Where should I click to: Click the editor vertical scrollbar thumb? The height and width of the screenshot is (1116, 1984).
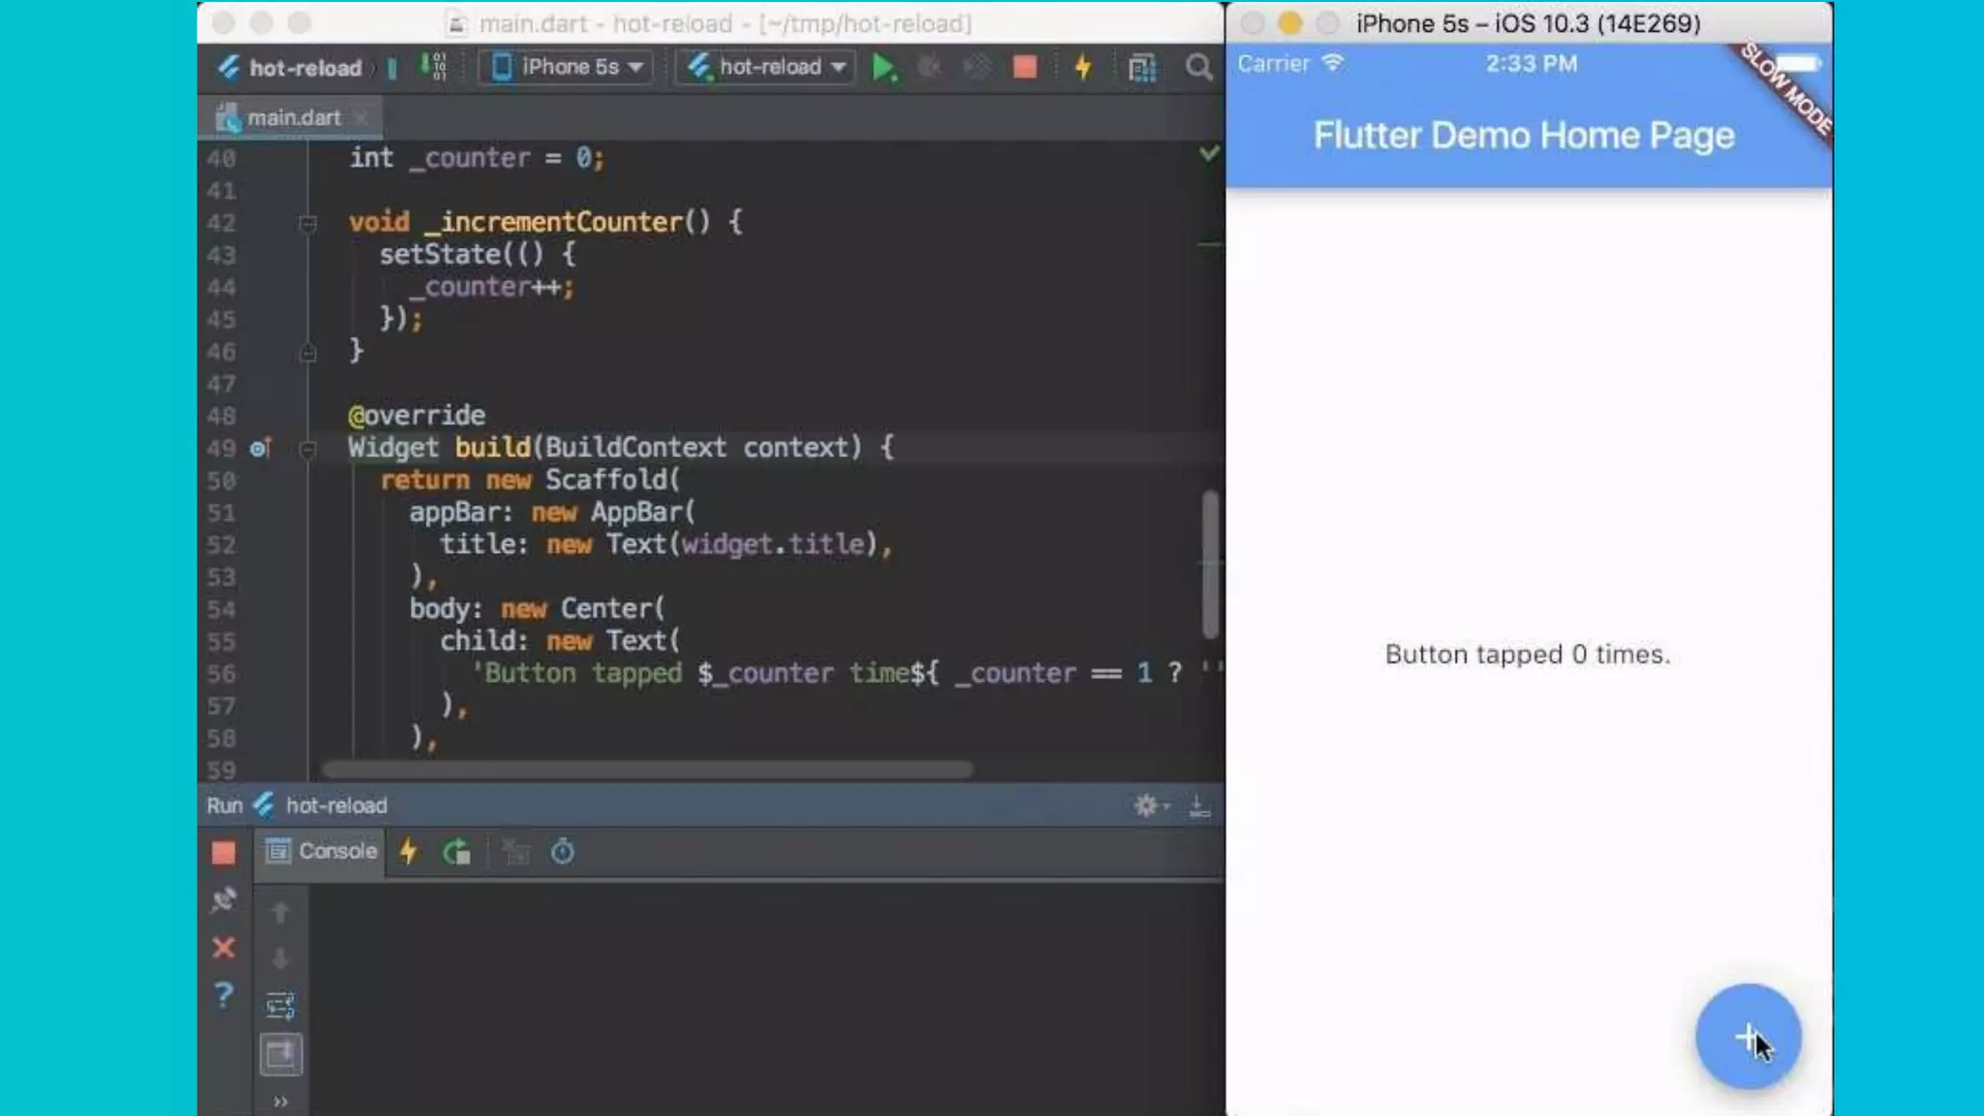tap(1210, 565)
